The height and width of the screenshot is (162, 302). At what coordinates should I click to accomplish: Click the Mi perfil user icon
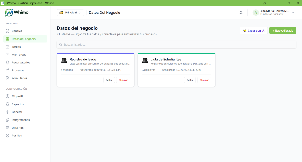click(7, 96)
